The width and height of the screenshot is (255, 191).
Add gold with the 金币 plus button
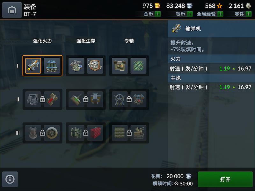coord(158,14)
